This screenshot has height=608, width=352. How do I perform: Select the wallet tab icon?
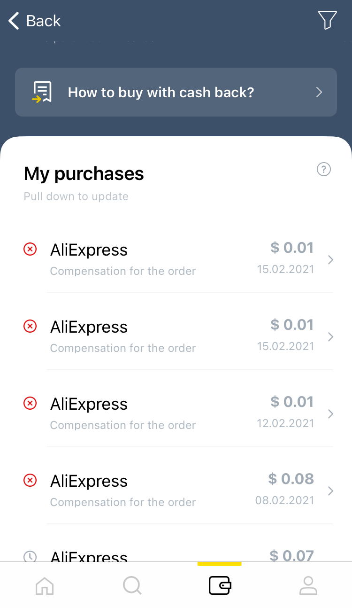(220, 585)
